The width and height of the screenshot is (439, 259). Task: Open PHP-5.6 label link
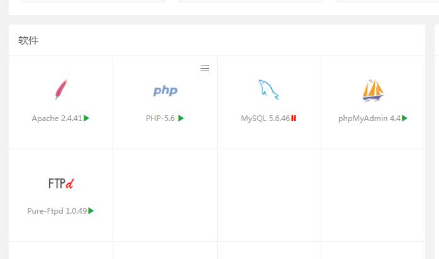(x=160, y=118)
